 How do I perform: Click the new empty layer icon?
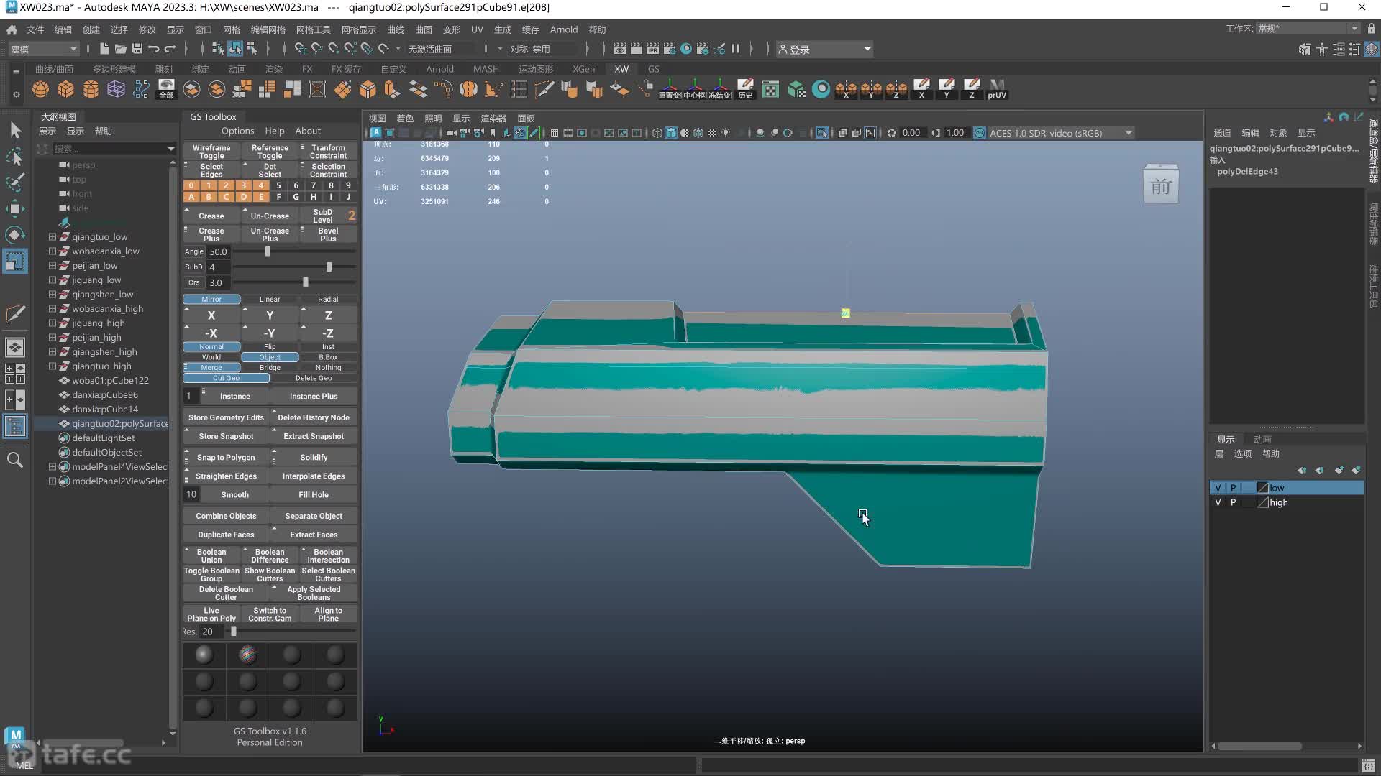[x=1339, y=470]
